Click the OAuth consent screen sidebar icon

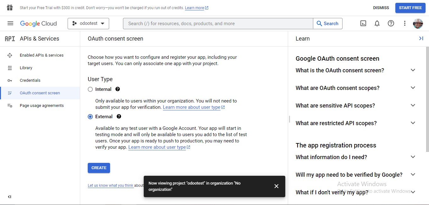10,93
